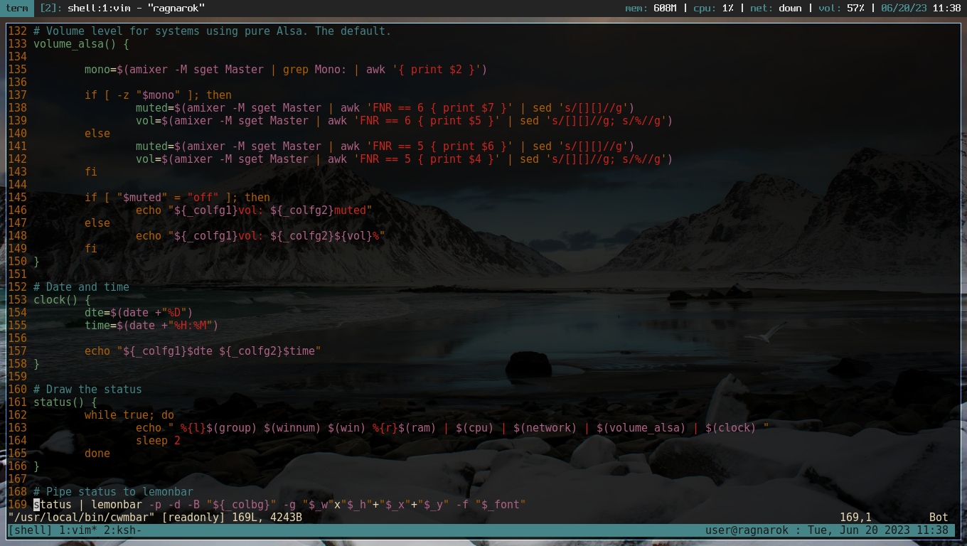This screenshot has width=967, height=546.
Task: Click the "done" keyword on line 165
Action: (x=97, y=454)
